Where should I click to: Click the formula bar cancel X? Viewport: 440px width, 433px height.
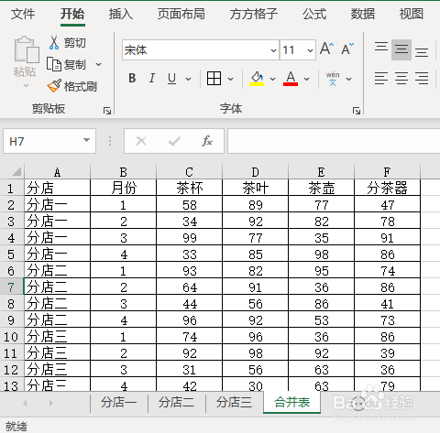pos(141,141)
